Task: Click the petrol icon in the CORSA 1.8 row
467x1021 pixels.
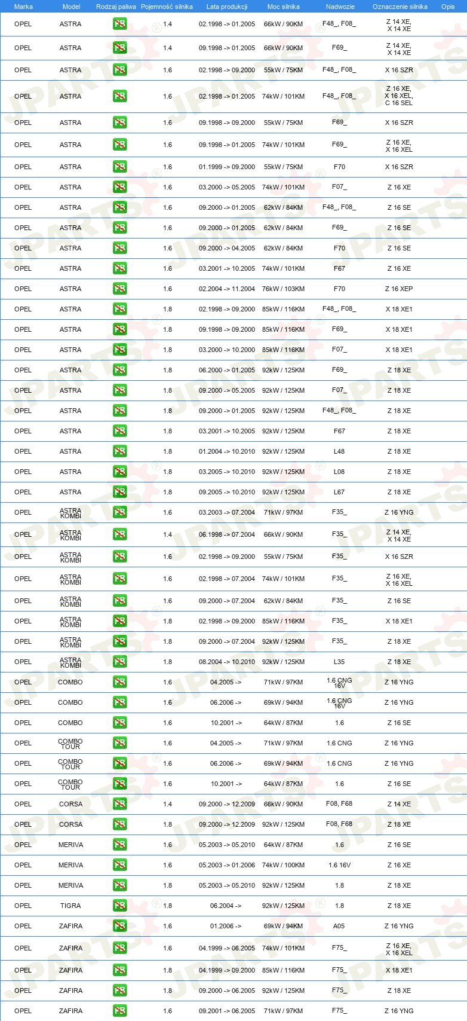Action: pos(119,824)
